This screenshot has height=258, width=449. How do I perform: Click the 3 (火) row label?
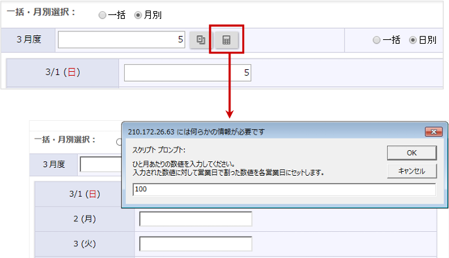(x=85, y=244)
